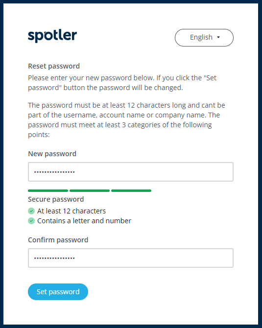Click the Confirm password label
The height and width of the screenshot is (328, 262).
(58, 240)
